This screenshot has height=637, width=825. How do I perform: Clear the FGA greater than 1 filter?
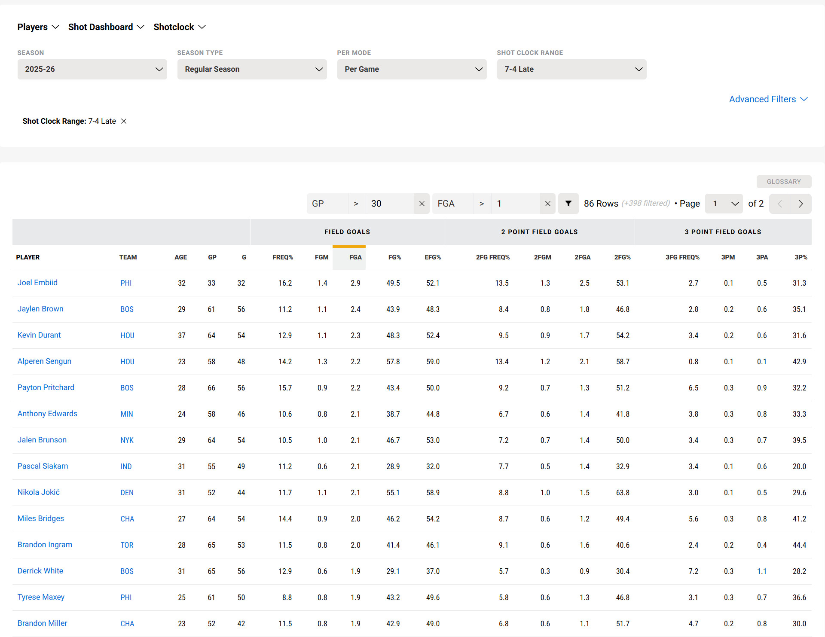(x=547, y=204)
